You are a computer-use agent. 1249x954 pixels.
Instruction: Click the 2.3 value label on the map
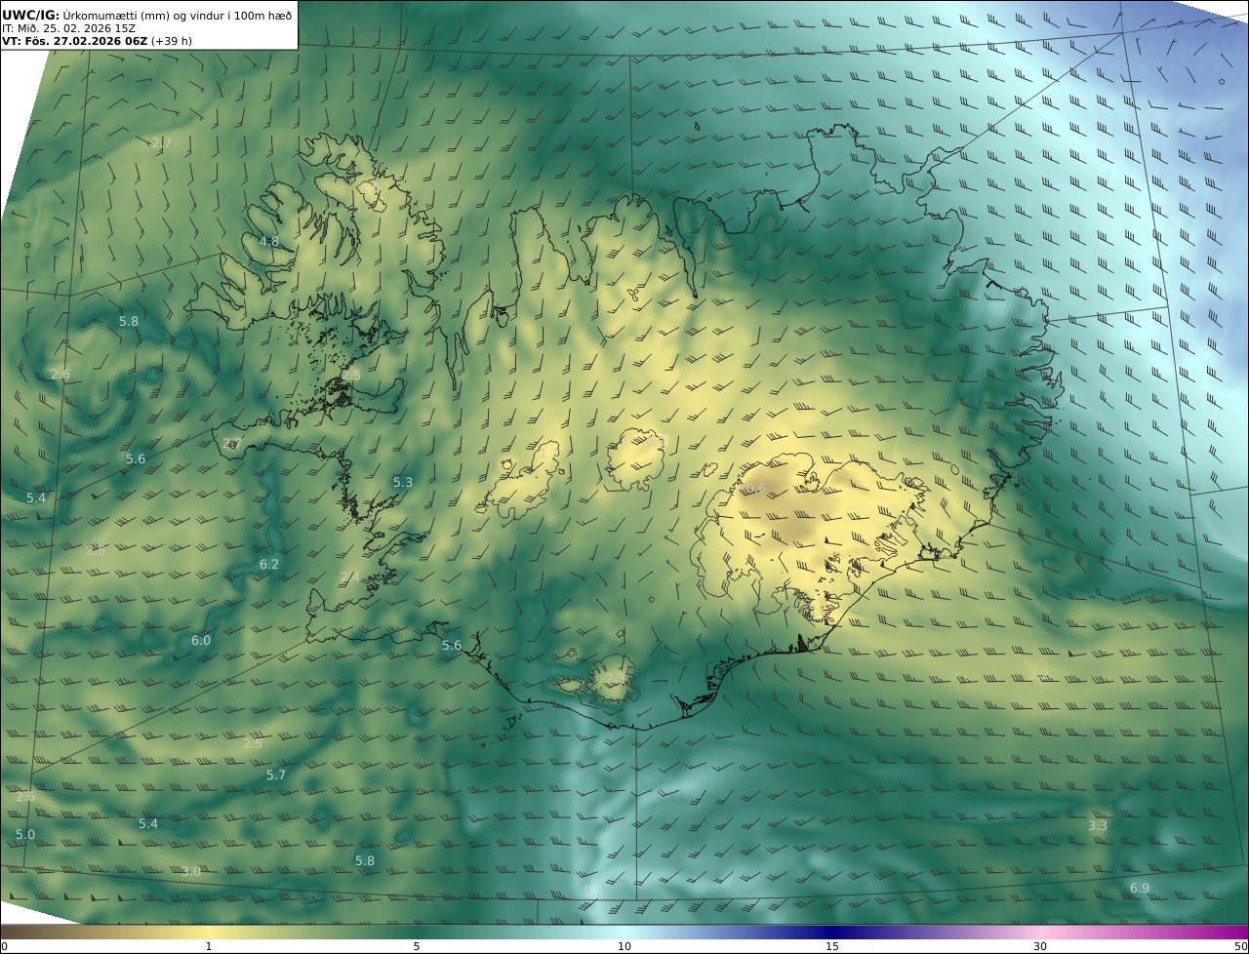pos(616,677)
